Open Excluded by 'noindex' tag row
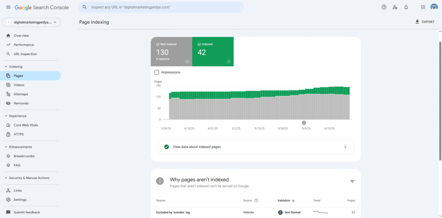442x218 pixels. (x=256, y=212)
